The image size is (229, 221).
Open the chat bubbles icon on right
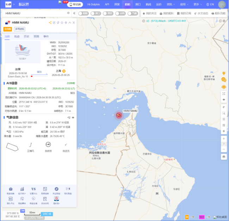point(224,80)
